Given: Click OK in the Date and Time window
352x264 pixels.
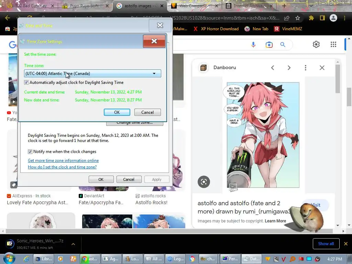Looking at the screenshot, I should pyautogui.click(x=101, y=179).
